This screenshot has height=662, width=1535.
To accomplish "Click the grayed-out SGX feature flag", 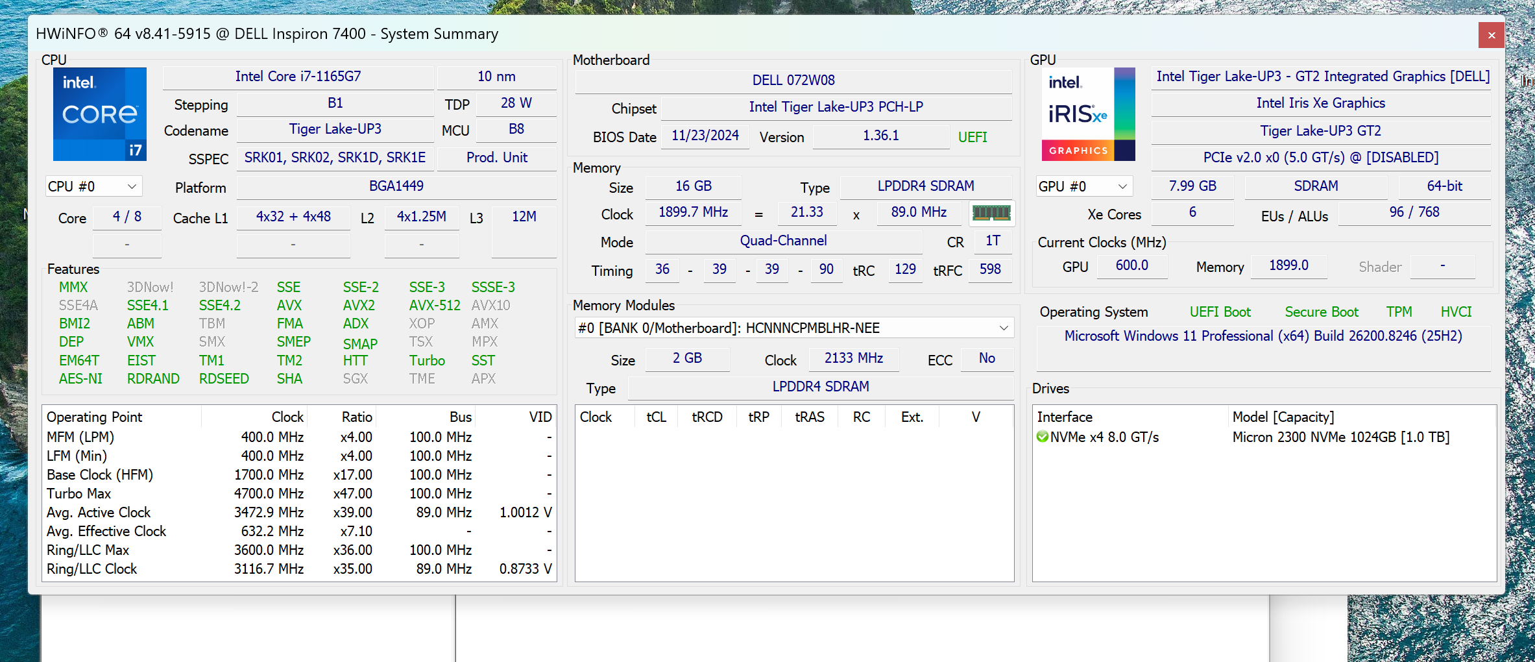I will point(356,378).
